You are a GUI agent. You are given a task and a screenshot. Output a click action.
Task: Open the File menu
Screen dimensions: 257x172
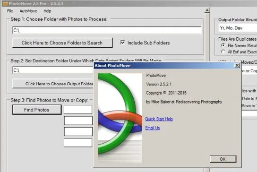pos(10,11)
